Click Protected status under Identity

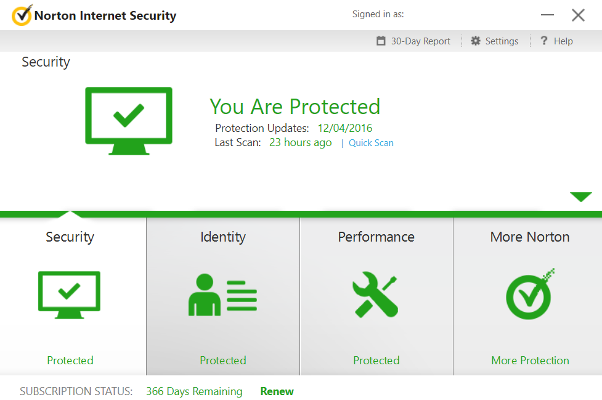tap(223, 361)
